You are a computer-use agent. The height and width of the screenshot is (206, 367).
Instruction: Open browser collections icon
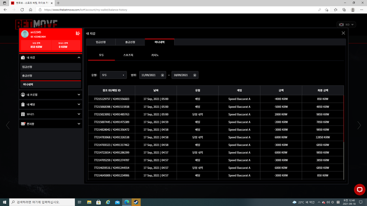pos(344,10)
